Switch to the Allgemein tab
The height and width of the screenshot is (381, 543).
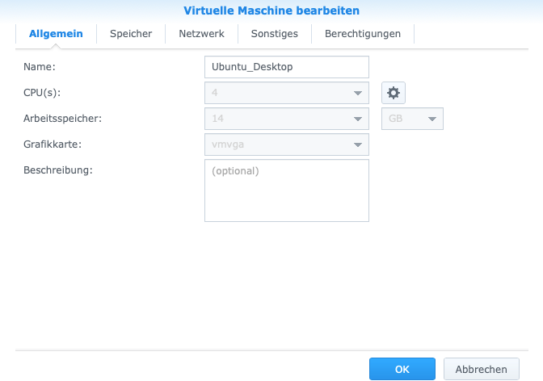point(56,34)
